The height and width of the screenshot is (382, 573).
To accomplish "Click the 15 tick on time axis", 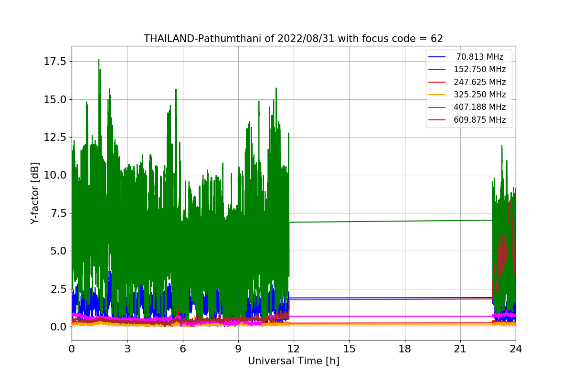I will point(349,349).
